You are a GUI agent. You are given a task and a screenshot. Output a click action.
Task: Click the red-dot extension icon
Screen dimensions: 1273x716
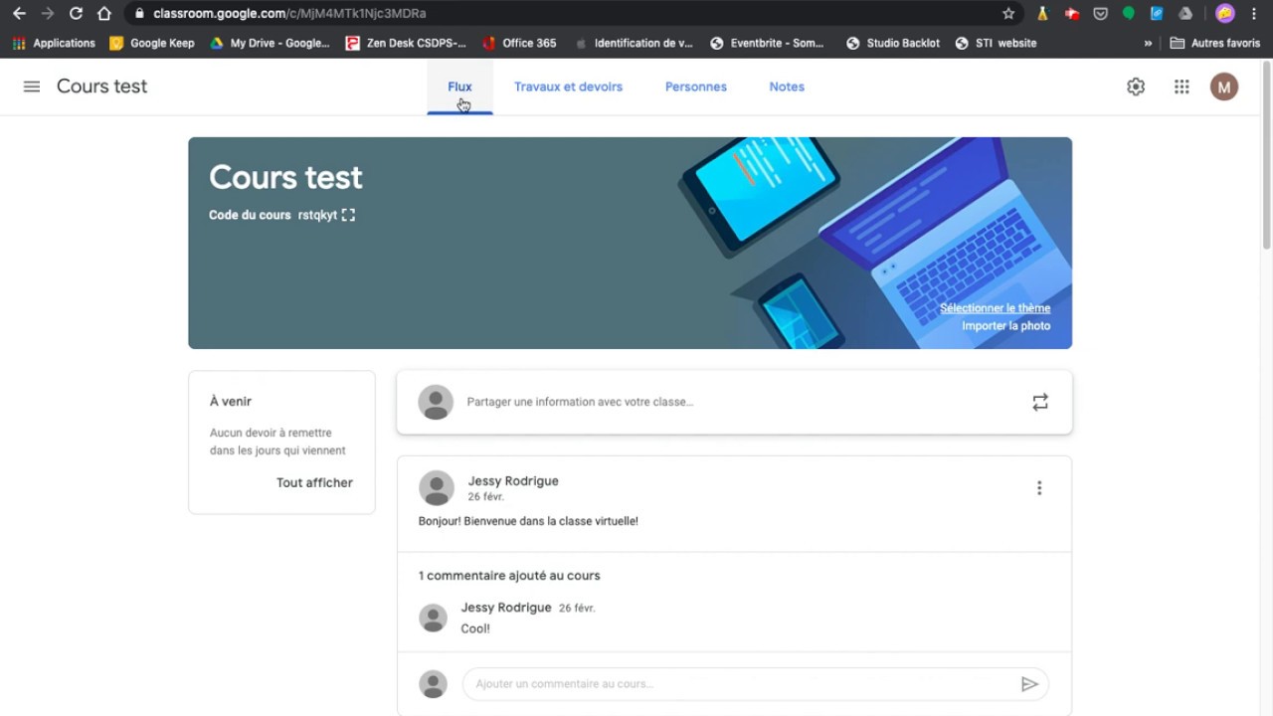1071,14
